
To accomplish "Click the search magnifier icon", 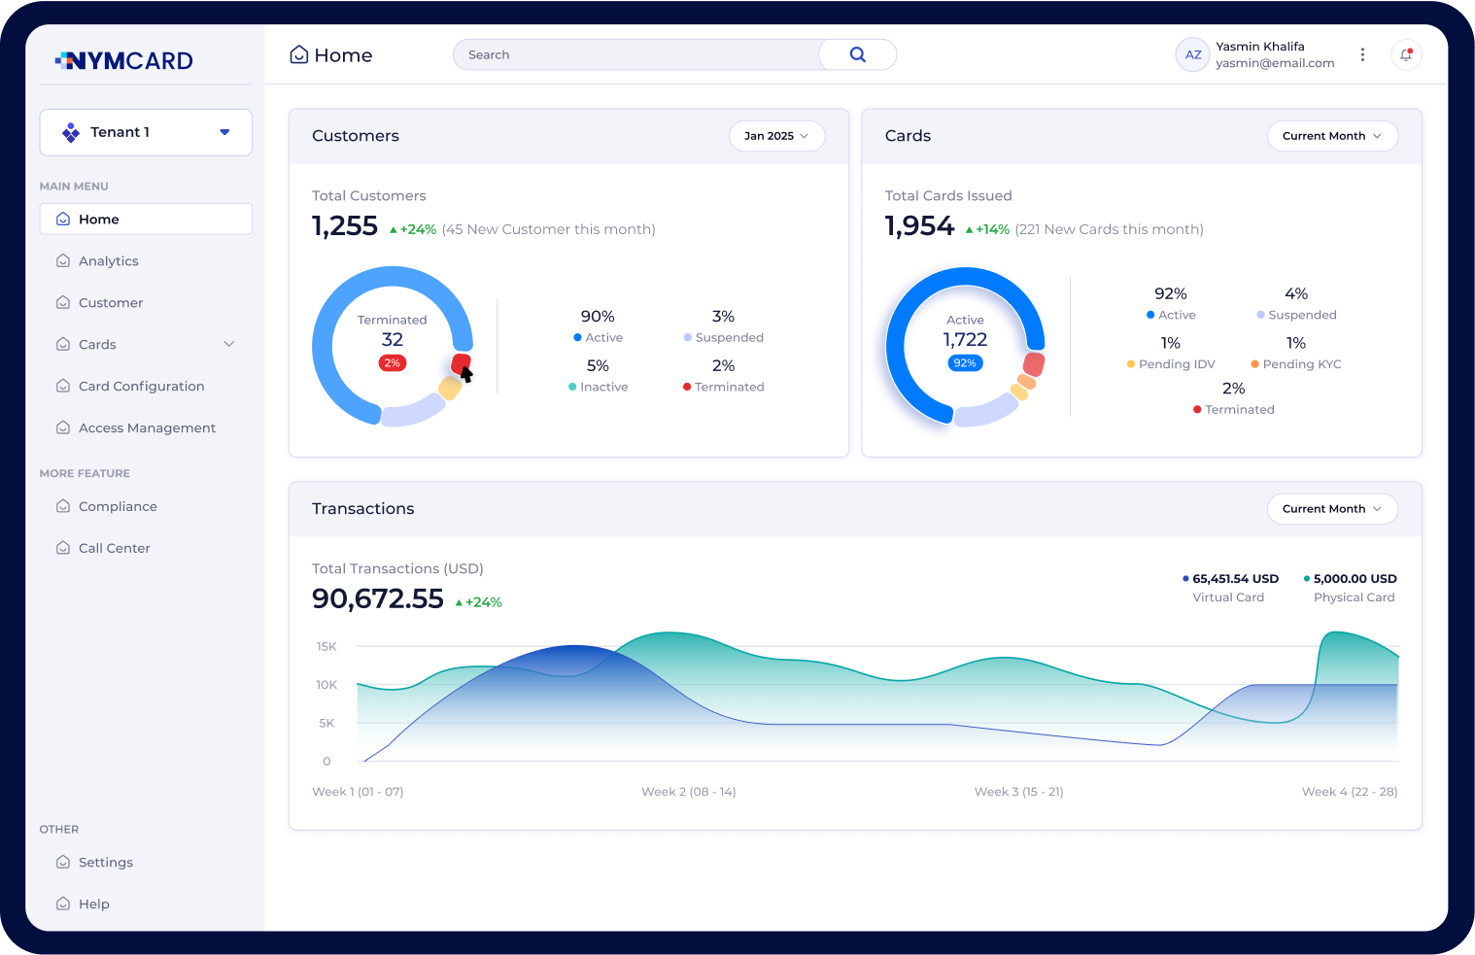I will (857, 54).
